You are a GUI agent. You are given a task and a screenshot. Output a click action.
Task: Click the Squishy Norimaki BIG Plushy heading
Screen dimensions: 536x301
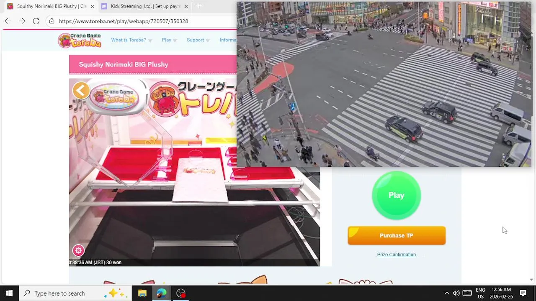[x=124, y=64]
